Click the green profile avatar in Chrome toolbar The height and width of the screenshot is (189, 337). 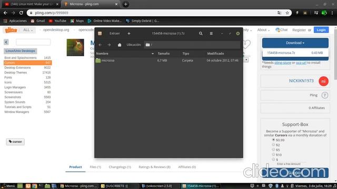[324, 13]
